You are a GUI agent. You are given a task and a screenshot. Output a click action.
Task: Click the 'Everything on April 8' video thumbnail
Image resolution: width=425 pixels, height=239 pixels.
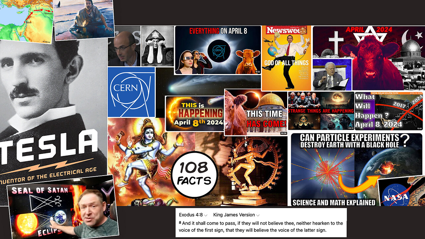coord(218,50)
